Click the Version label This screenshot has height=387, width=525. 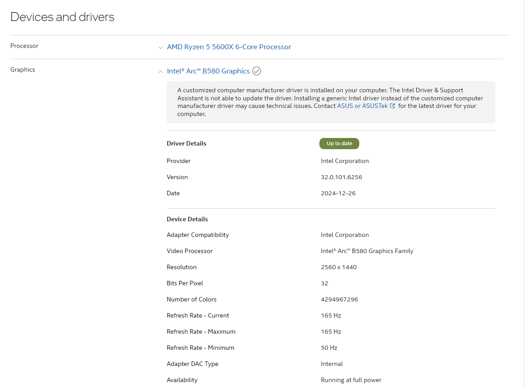click(x=177, y=177)
